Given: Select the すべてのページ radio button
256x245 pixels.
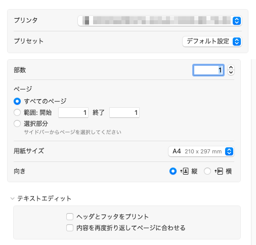Looking at the screenshot, I should [x=17, y=101].
